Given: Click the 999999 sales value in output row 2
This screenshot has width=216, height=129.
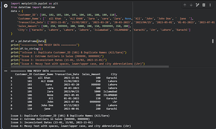Looking at the screenshot, I should pos(96,84).
